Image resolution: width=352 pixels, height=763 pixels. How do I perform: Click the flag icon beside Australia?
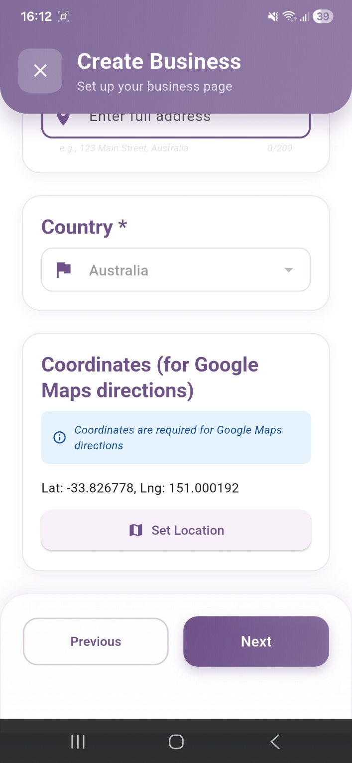64,270
